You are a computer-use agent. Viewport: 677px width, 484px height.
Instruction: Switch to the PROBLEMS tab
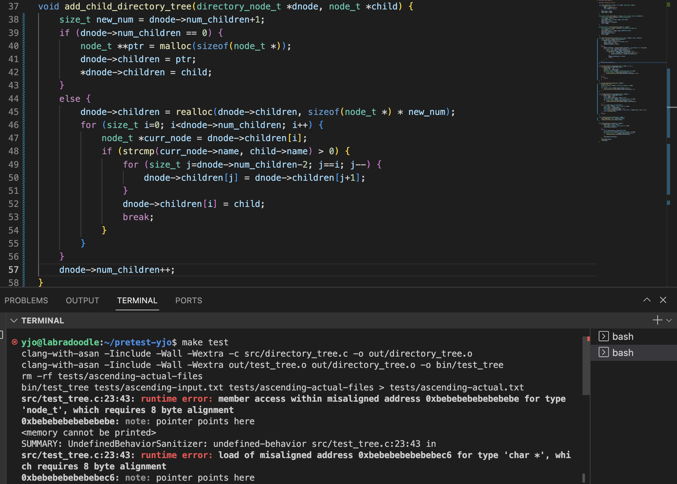tap(26, 301)
